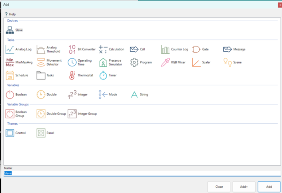Click into the Name text field

(x=141, y=173)
